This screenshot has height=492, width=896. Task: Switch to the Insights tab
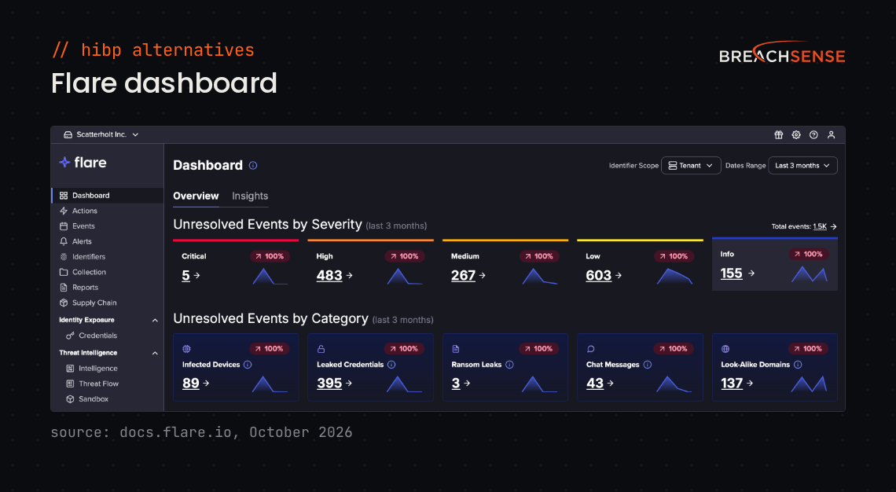coord(250,196)
